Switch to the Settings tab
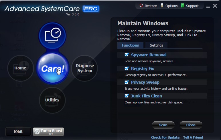 (157, 45)
